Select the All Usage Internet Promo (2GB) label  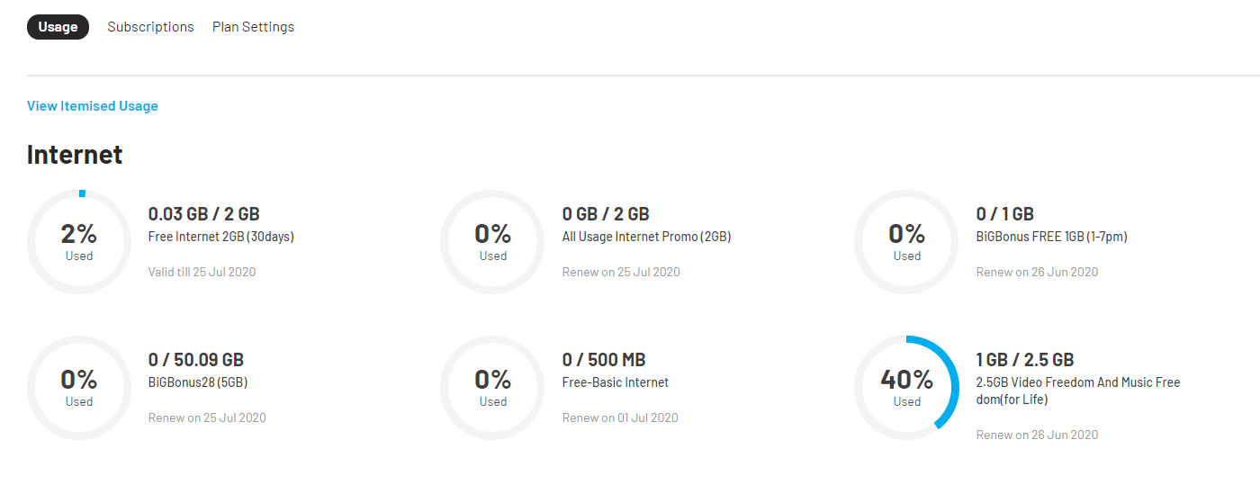646,237
